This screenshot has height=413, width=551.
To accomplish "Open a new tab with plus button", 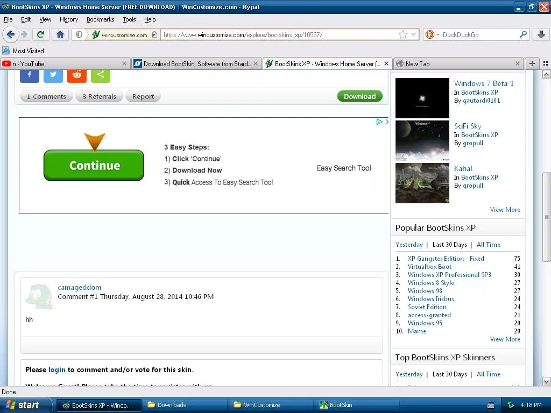I will click(532, 63).
